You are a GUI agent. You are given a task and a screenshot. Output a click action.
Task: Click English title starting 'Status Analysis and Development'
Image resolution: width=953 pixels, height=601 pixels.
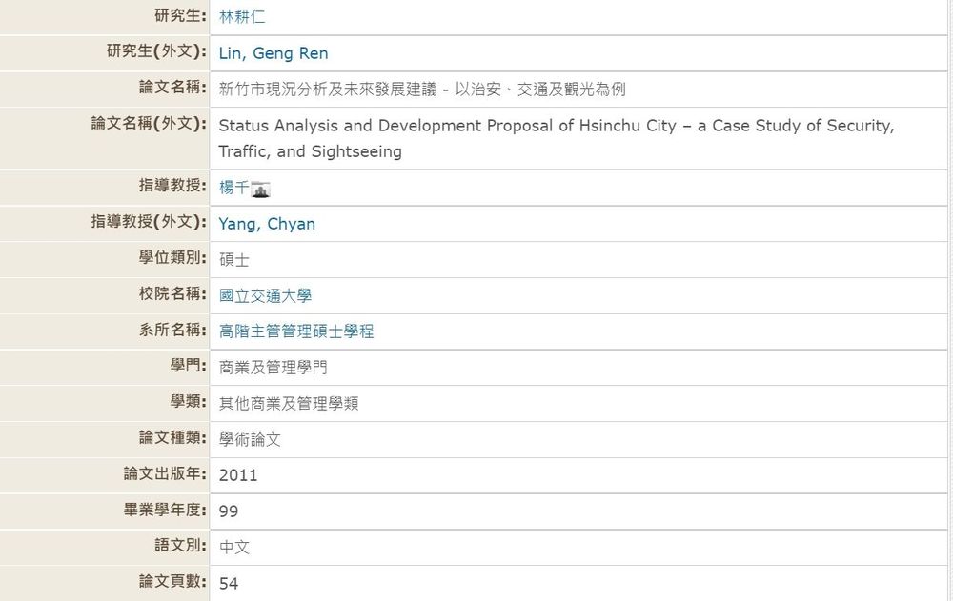(x=557, y=138)
